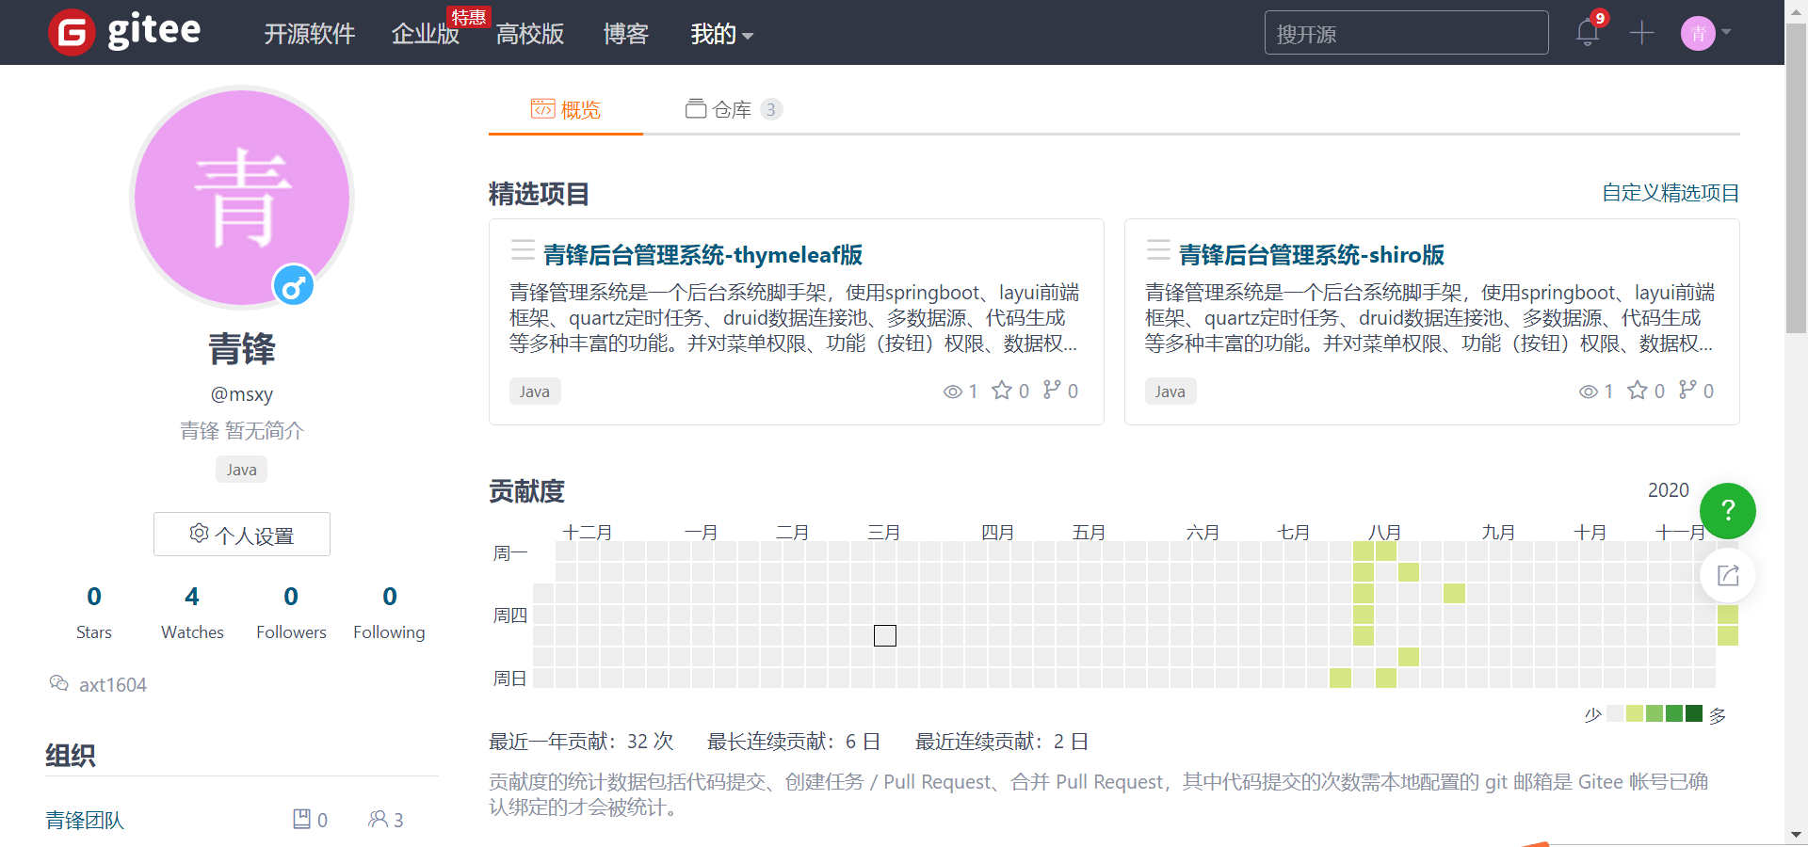Click fork icon on thymeleaf版 card
1808x847 pixels.
click(x=1052, y=390)
